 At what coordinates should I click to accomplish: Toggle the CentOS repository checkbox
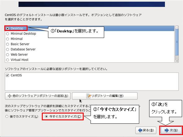[x=7, y=75]
